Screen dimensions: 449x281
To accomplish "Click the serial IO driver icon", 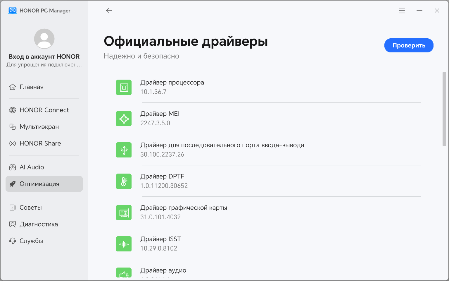I will pos(124,150).
